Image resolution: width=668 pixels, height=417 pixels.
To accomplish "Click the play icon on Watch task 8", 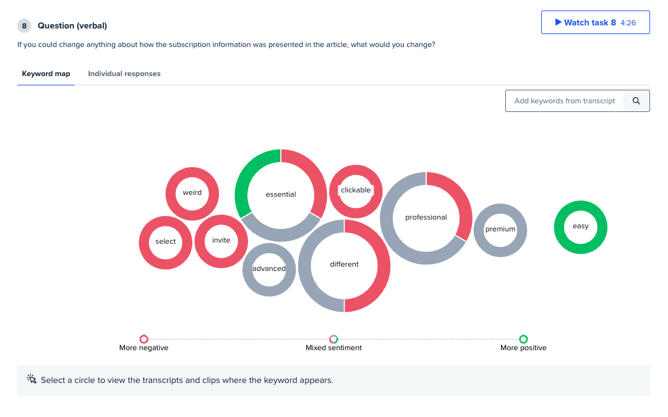I will point(558,22).
